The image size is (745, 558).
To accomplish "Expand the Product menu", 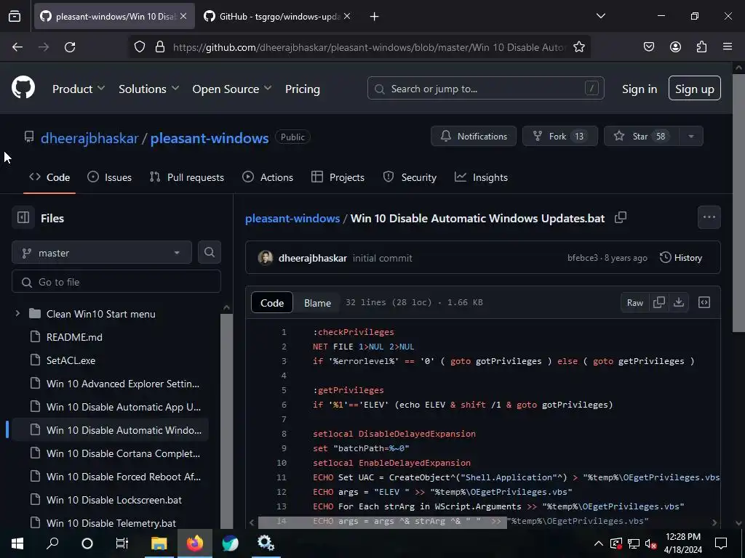I will pos(79,89).
